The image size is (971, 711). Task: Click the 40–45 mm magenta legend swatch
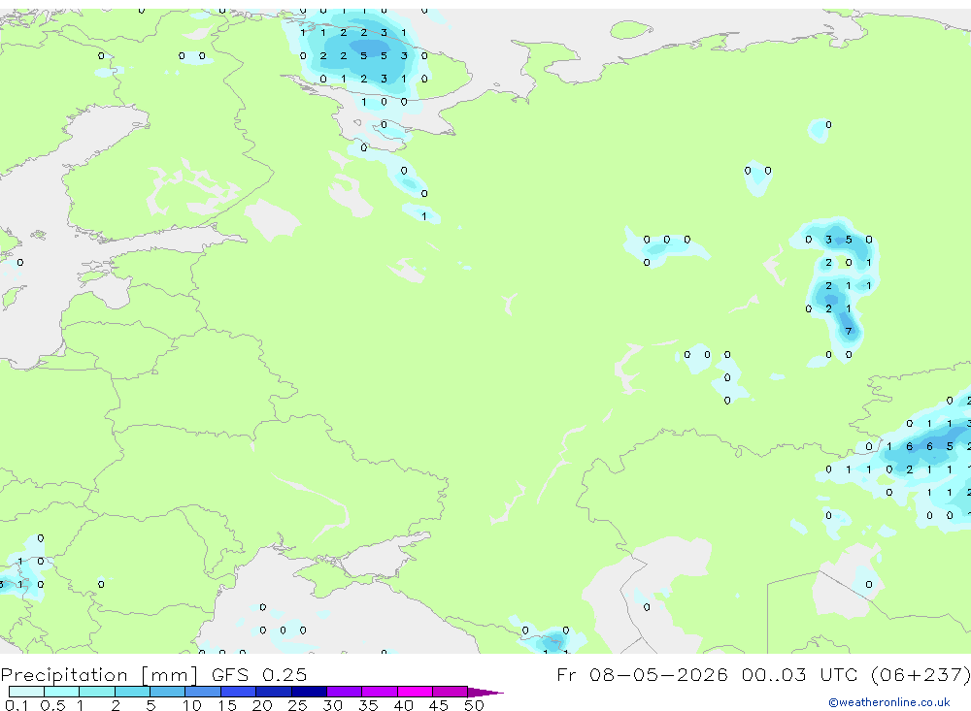pos(415,692)
